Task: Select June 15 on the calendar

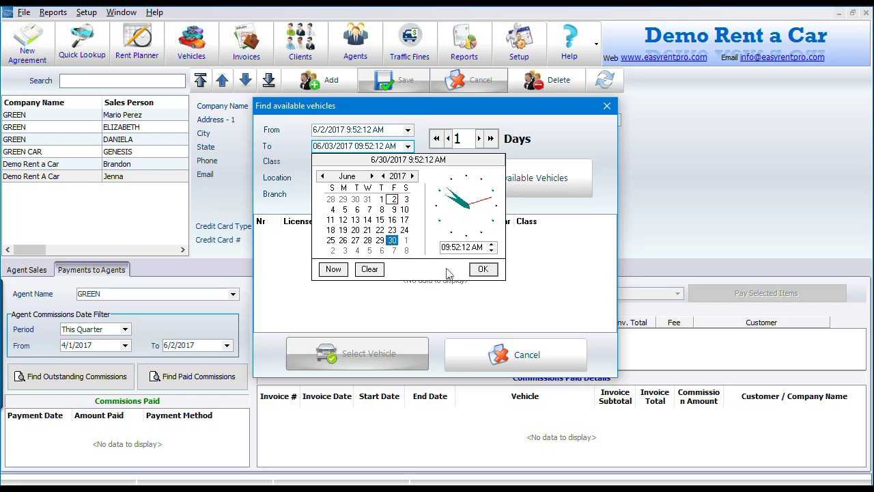Action: click(x=380, y=219)
